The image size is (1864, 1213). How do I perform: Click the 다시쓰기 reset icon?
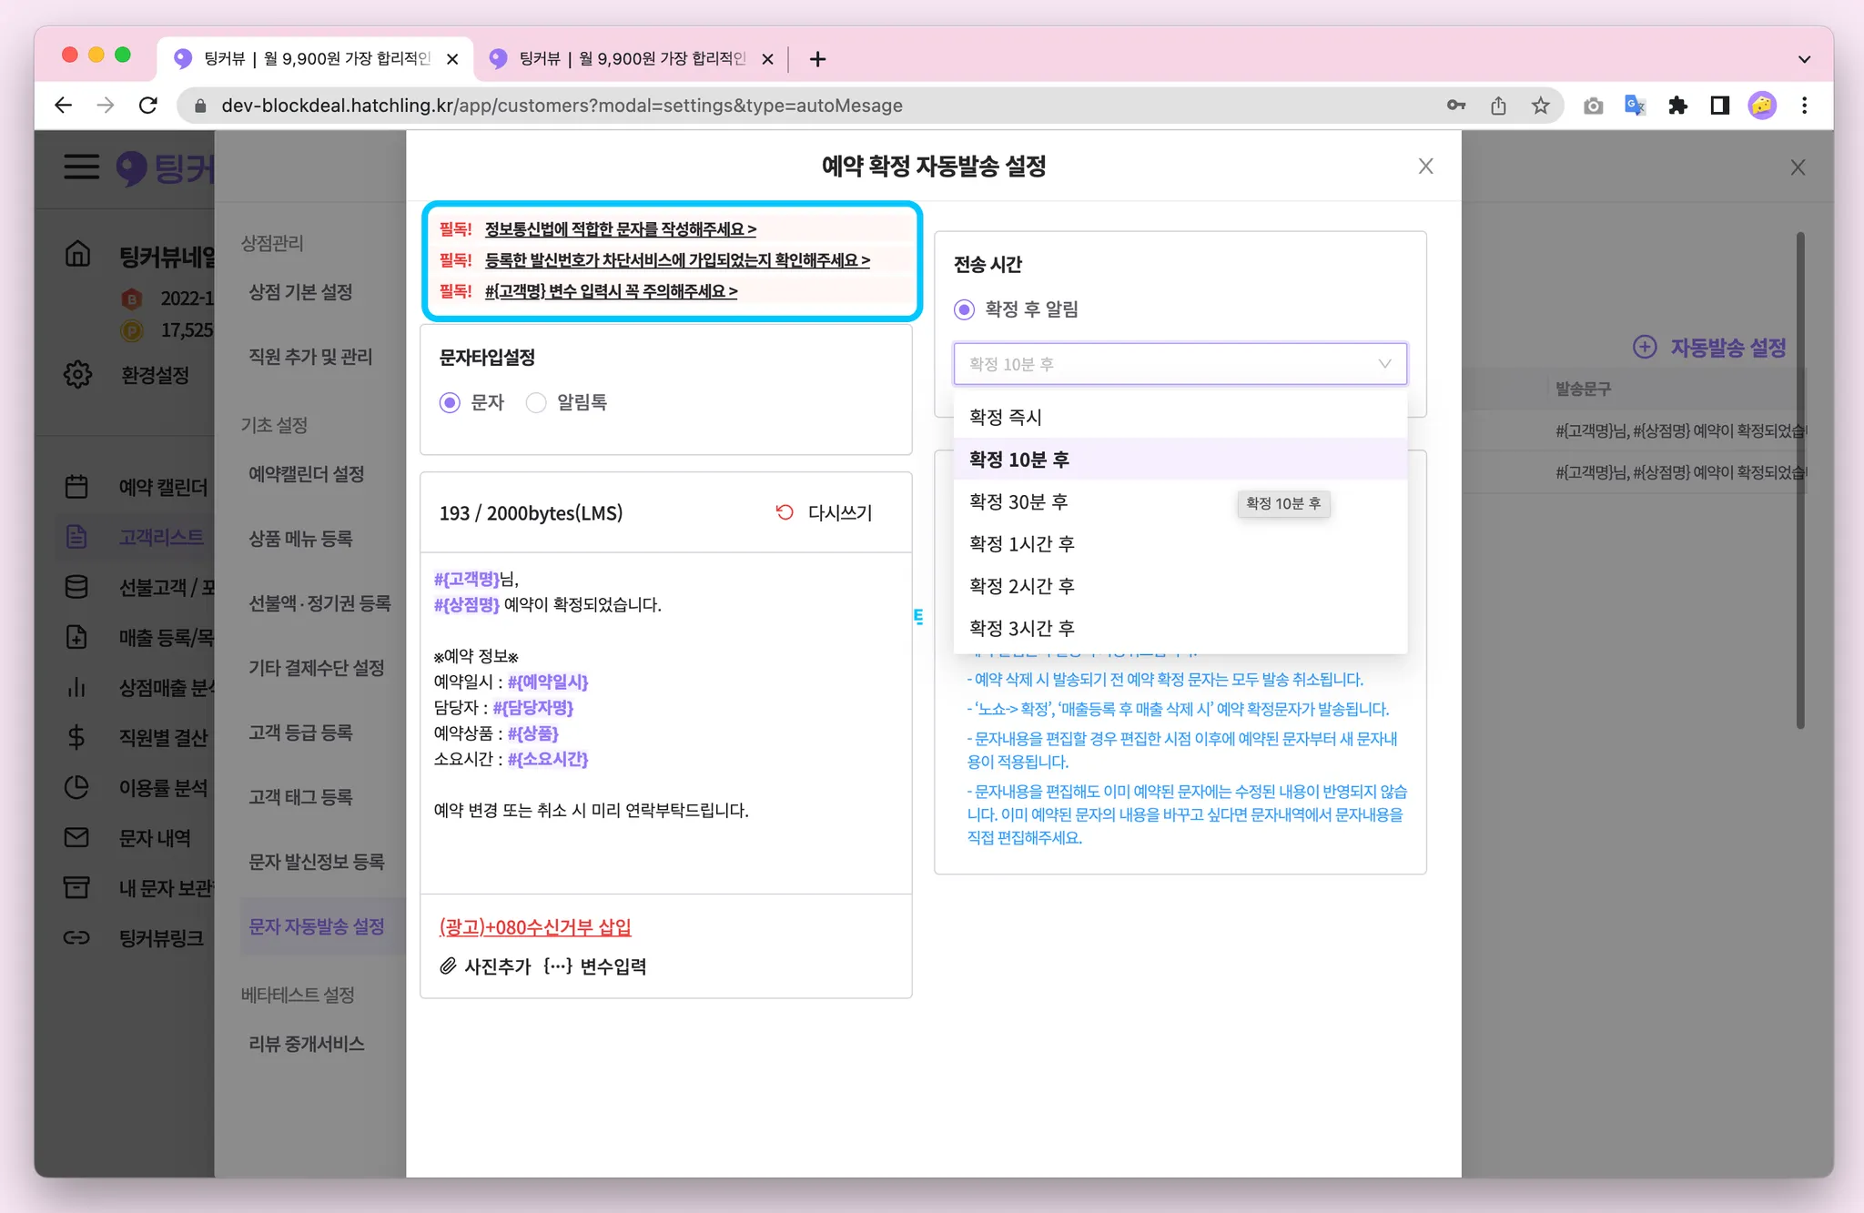(x=784, y=512)
